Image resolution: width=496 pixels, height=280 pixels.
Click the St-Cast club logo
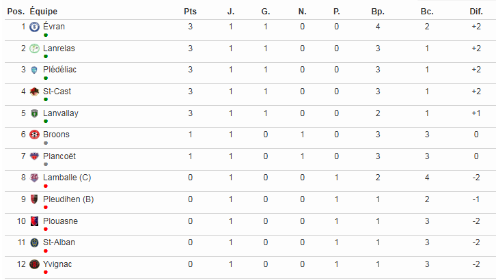[x=34, y=92]
